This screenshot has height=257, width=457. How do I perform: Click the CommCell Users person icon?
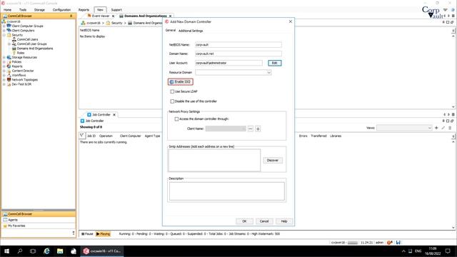click(14, 39)
